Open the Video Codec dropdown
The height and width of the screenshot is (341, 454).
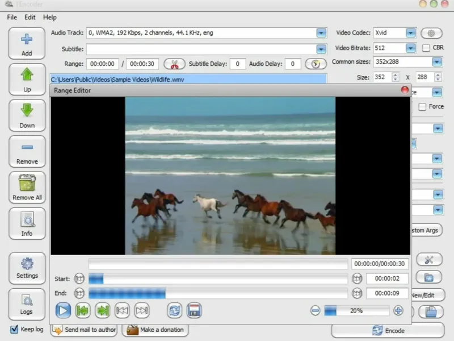(410, 33)
